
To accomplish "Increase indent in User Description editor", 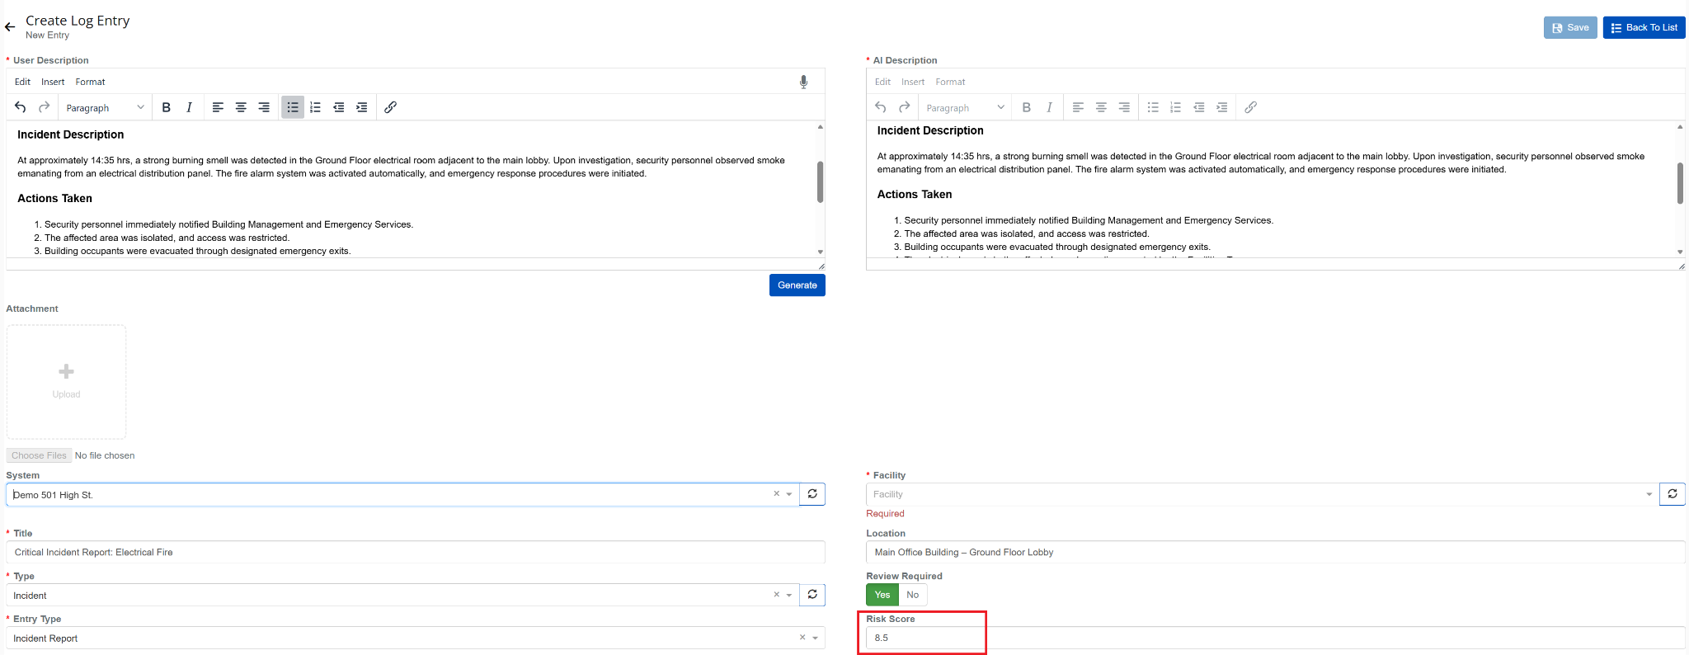I will click(x=361, y=107).
